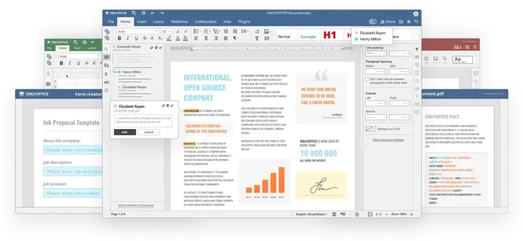Zoom in with the plus button
Image resolution: width=523 pixels, height=241 pixels.
(x=412, y=214)
